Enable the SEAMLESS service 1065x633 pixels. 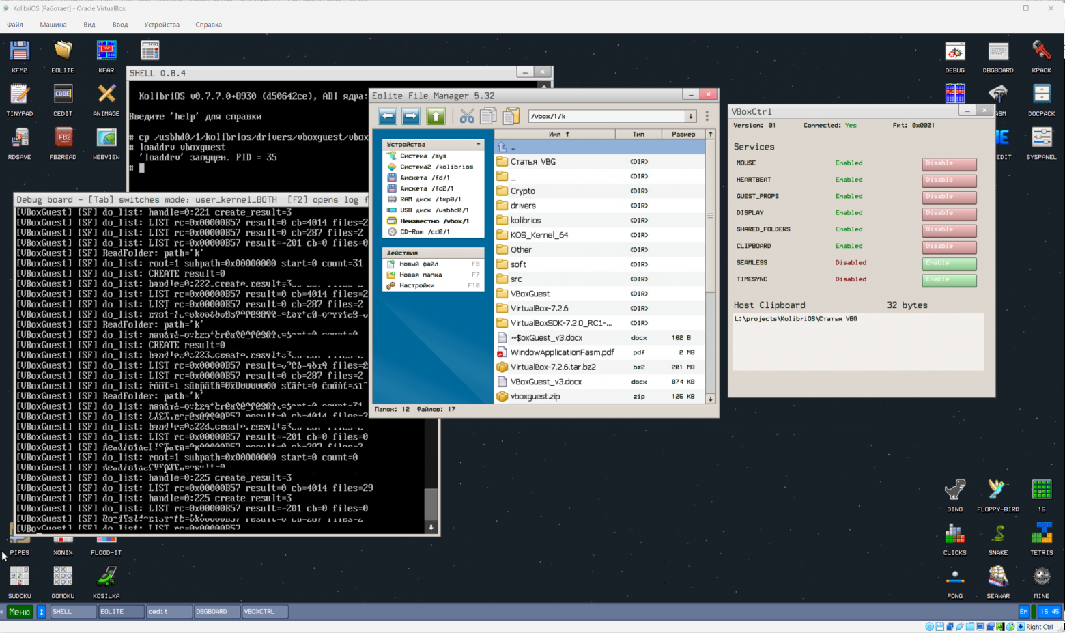[949, 264]
